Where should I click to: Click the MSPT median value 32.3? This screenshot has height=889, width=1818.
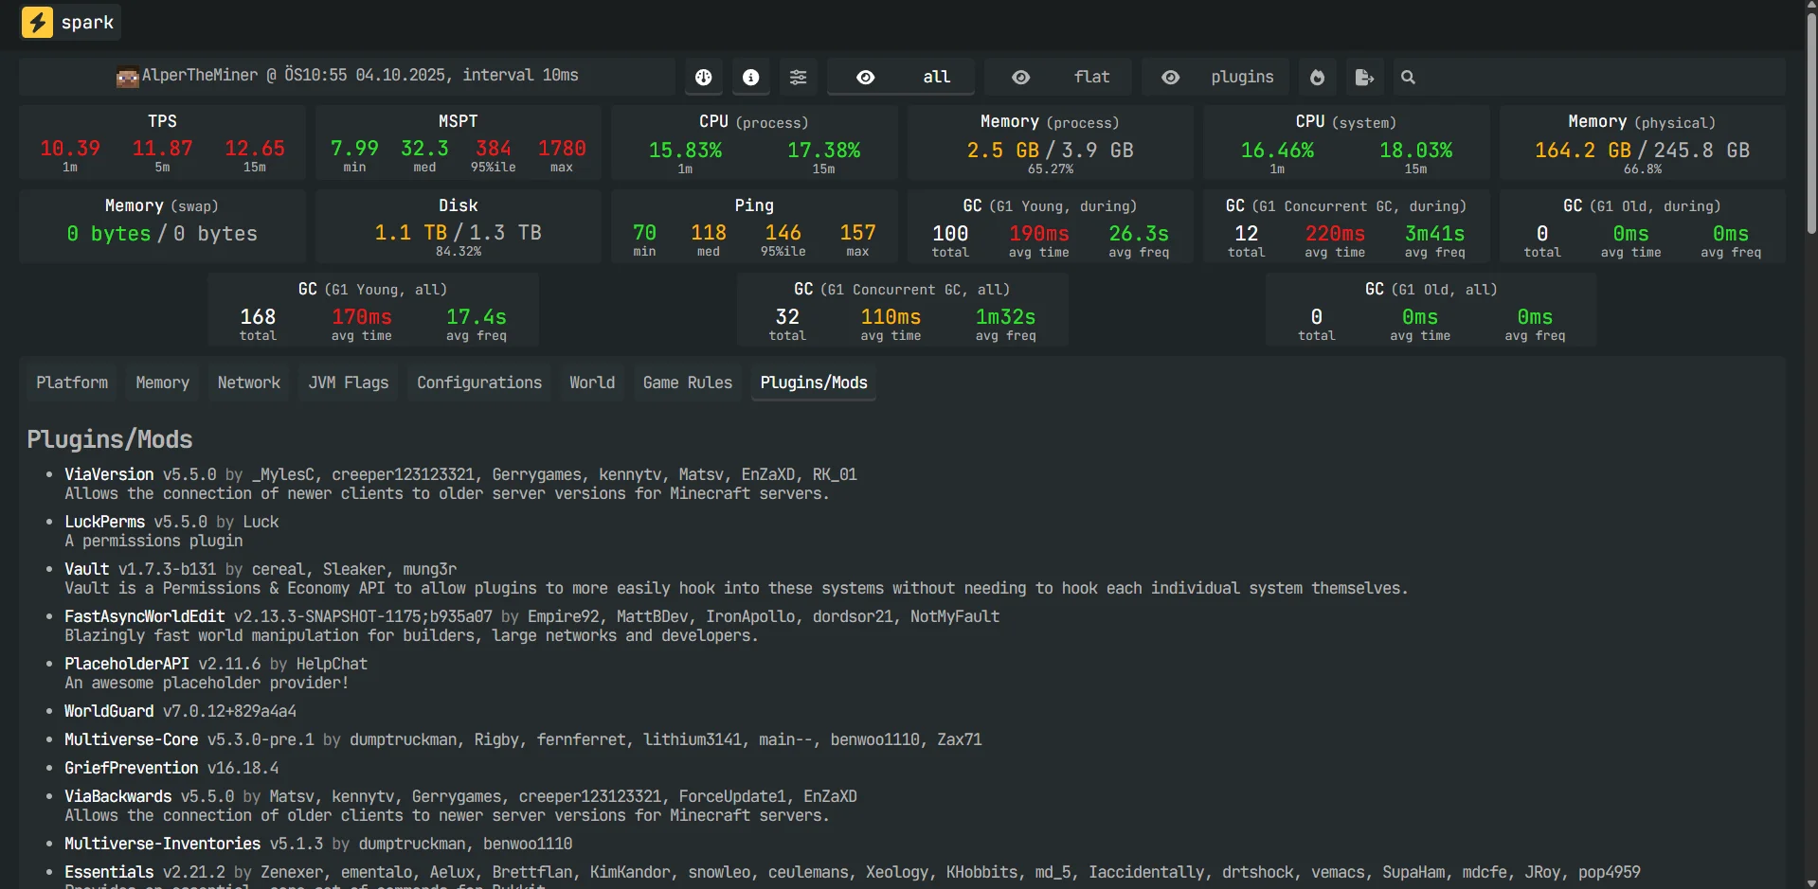point(424,149)
